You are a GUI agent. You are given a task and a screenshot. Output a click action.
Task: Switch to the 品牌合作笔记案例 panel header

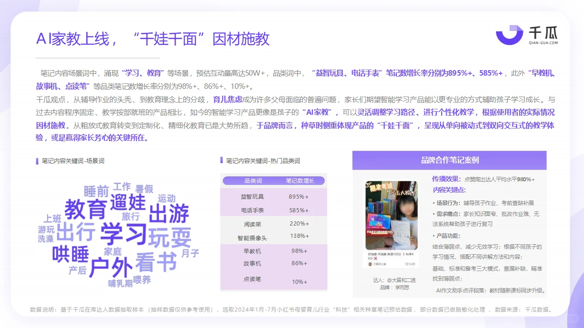pos(450,160)
